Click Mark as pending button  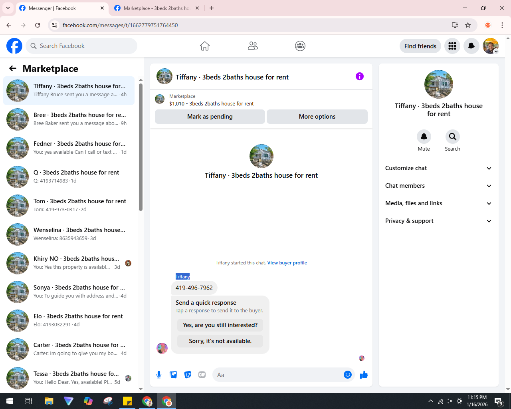point(210,117)
